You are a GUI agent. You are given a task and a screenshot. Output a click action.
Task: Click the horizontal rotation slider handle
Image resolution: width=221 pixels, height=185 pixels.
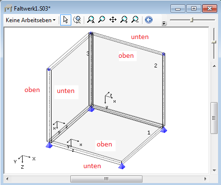click(192, 20)
